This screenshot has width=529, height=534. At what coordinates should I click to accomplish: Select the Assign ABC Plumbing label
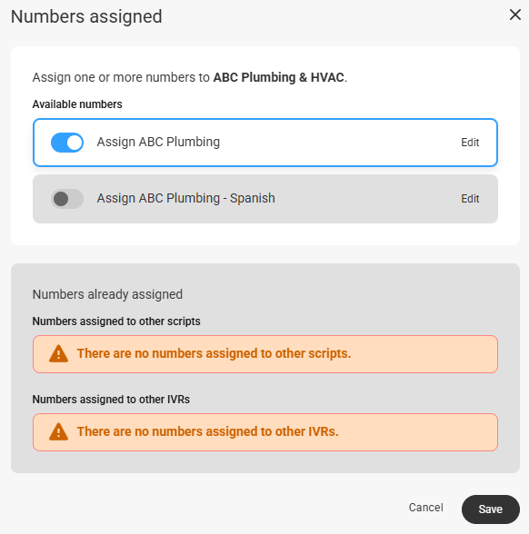pos(158,142)
